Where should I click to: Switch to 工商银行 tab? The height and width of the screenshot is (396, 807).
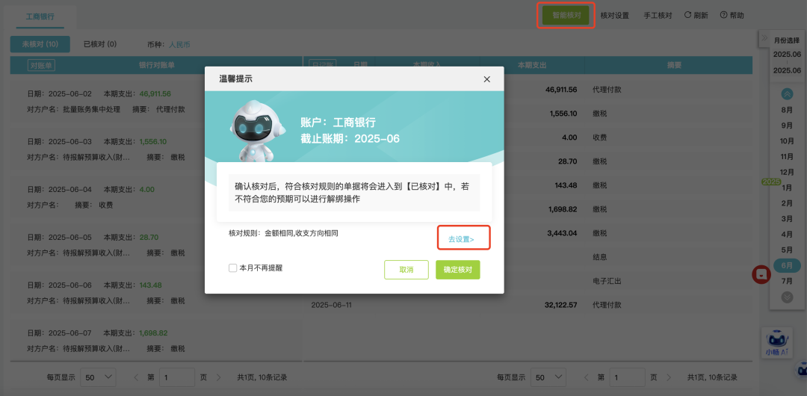[40, 16]
